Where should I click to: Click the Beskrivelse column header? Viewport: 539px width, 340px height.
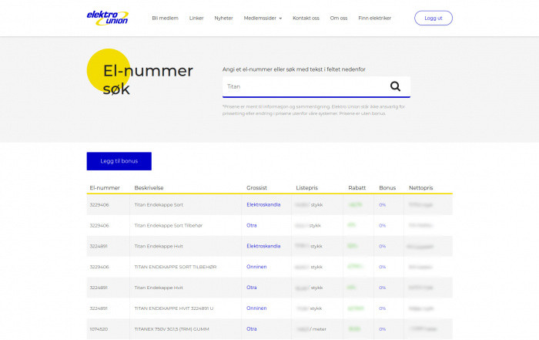[x=149, y=188]
